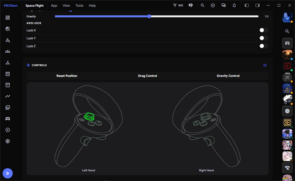
Task: Click the VRCNext logo text
Action: click(x=10, y=5)
